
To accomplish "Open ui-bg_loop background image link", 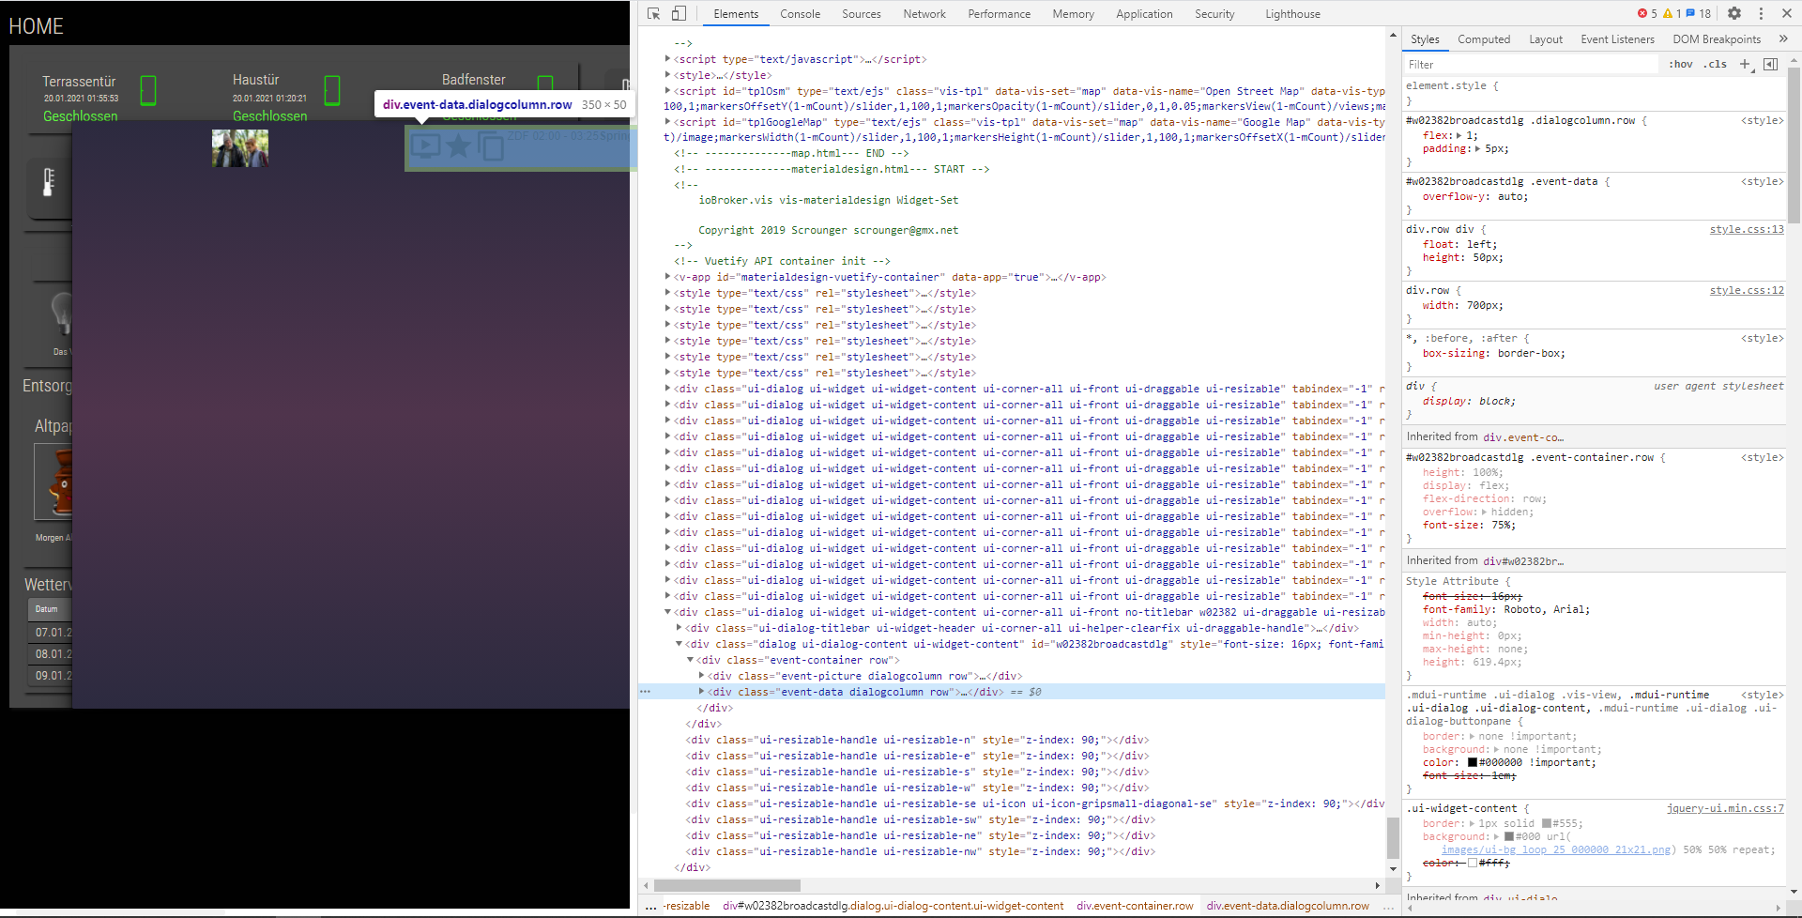I will 1556,849.
